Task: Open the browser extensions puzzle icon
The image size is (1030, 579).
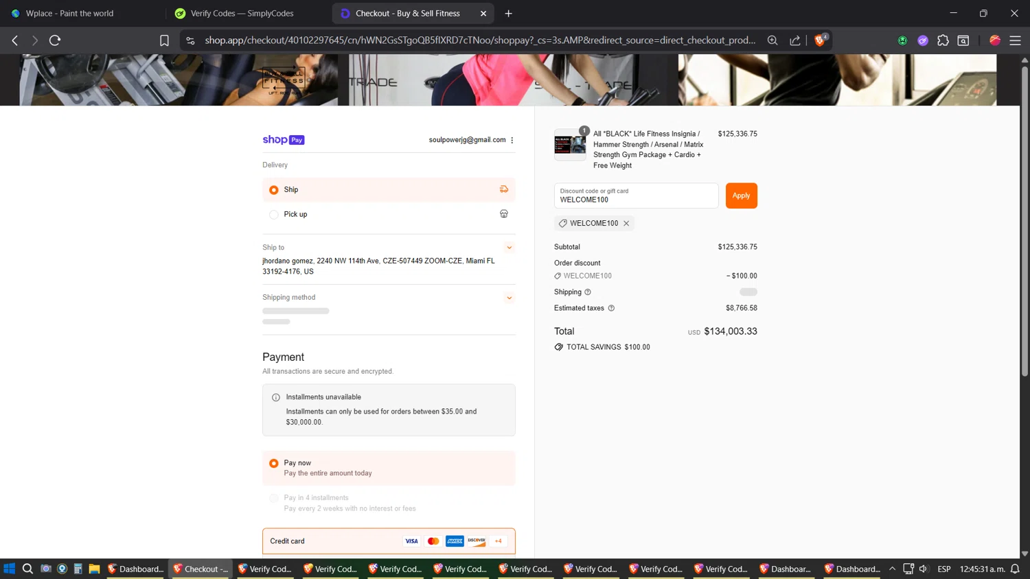Action: pyautogui.click(x=943, y=40)
